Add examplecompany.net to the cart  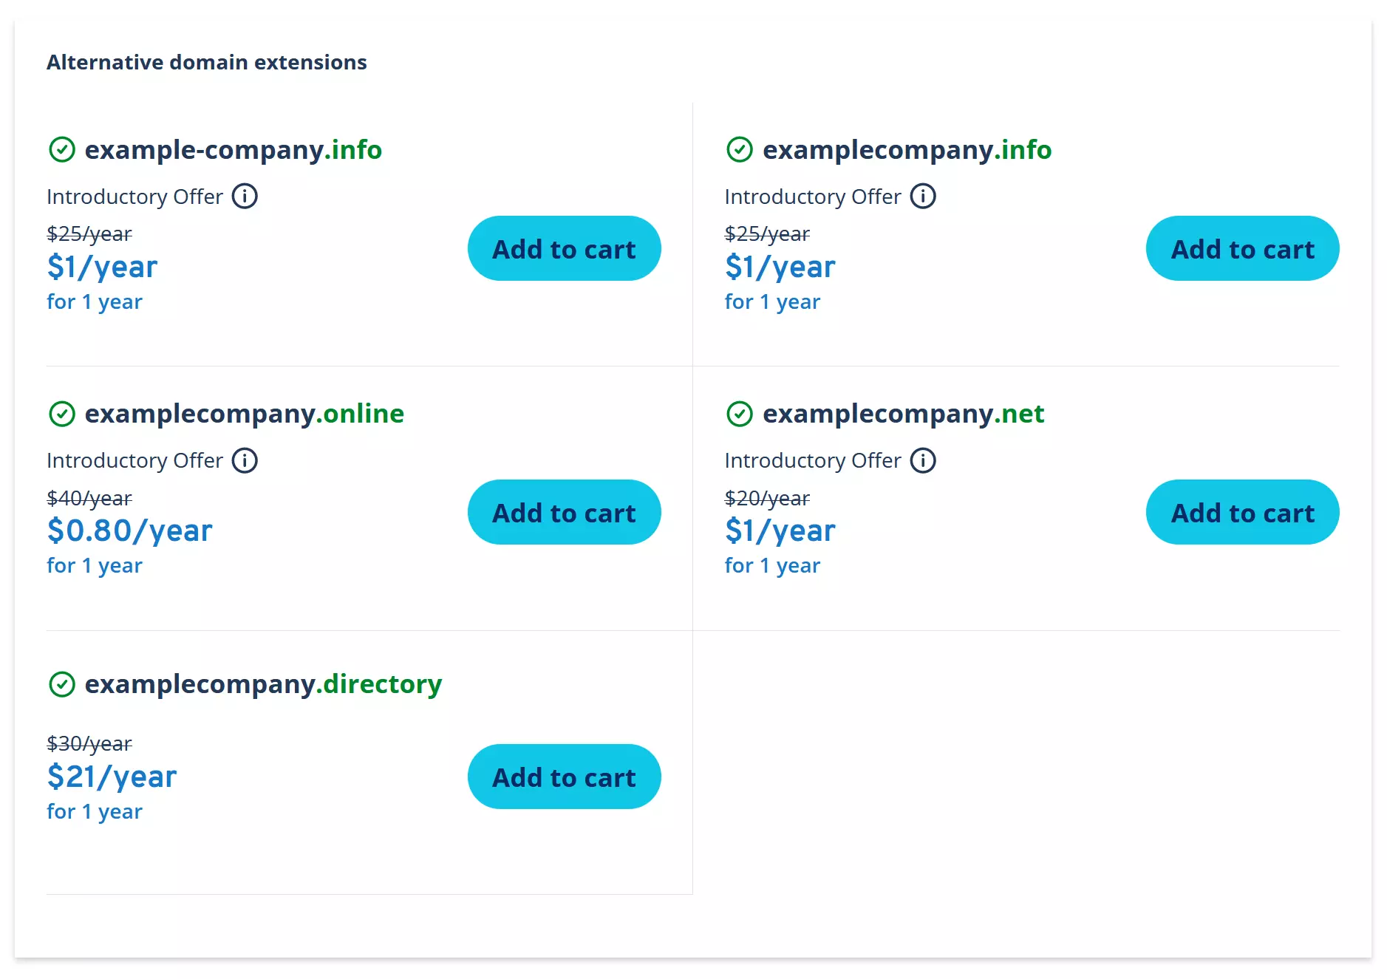(x=1242, y=512)
